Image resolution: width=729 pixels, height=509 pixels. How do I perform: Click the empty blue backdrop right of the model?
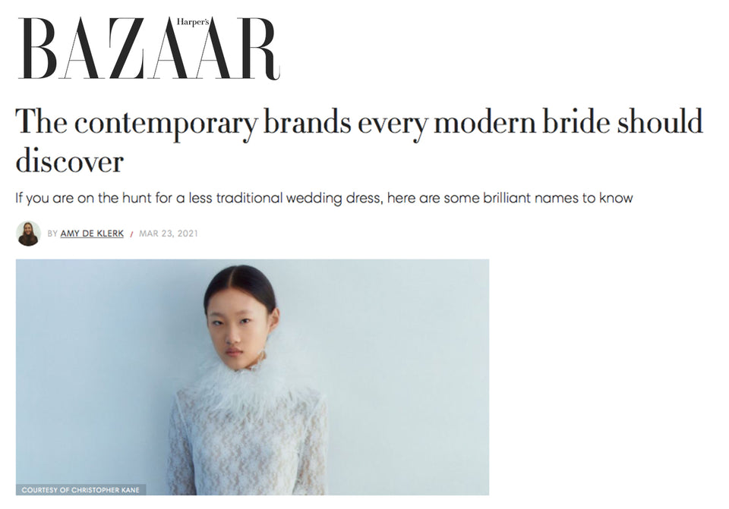pos(409,372)
